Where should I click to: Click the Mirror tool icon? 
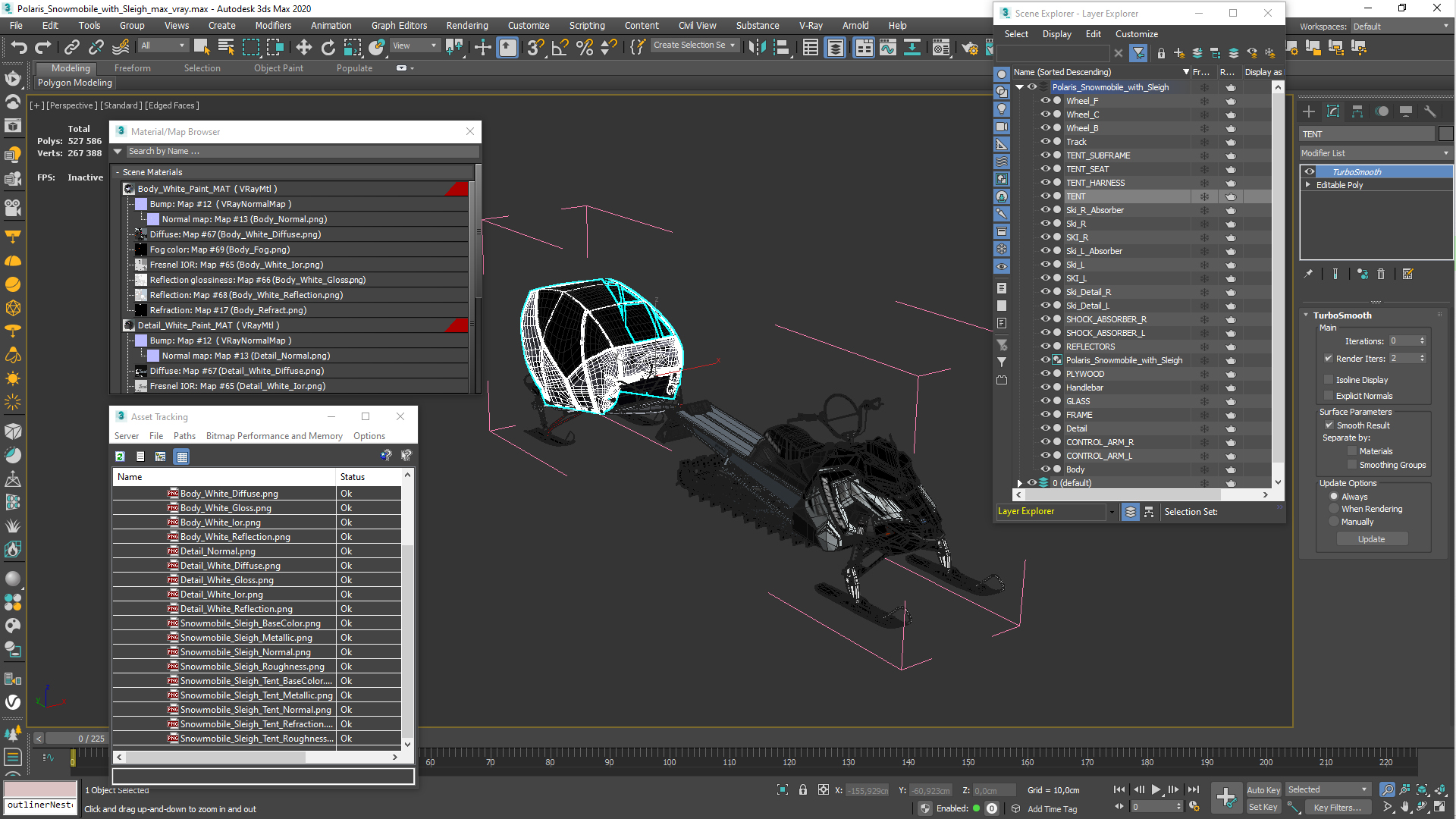tap(756, 47)
